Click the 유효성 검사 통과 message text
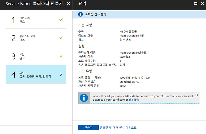206x134 pixels. [x=96, y=14]
